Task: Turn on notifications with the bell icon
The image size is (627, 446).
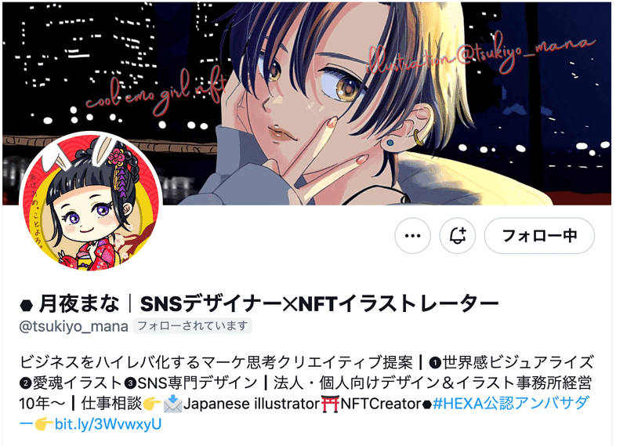Action: point(458,236)
